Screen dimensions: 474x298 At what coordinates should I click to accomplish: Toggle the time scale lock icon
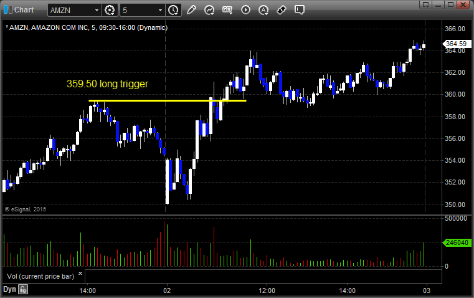click(23, 289)
